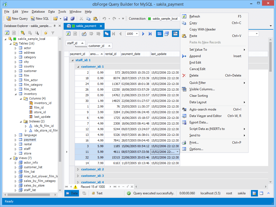
Task: Click the New Query toolbar button
Action: 17,19
